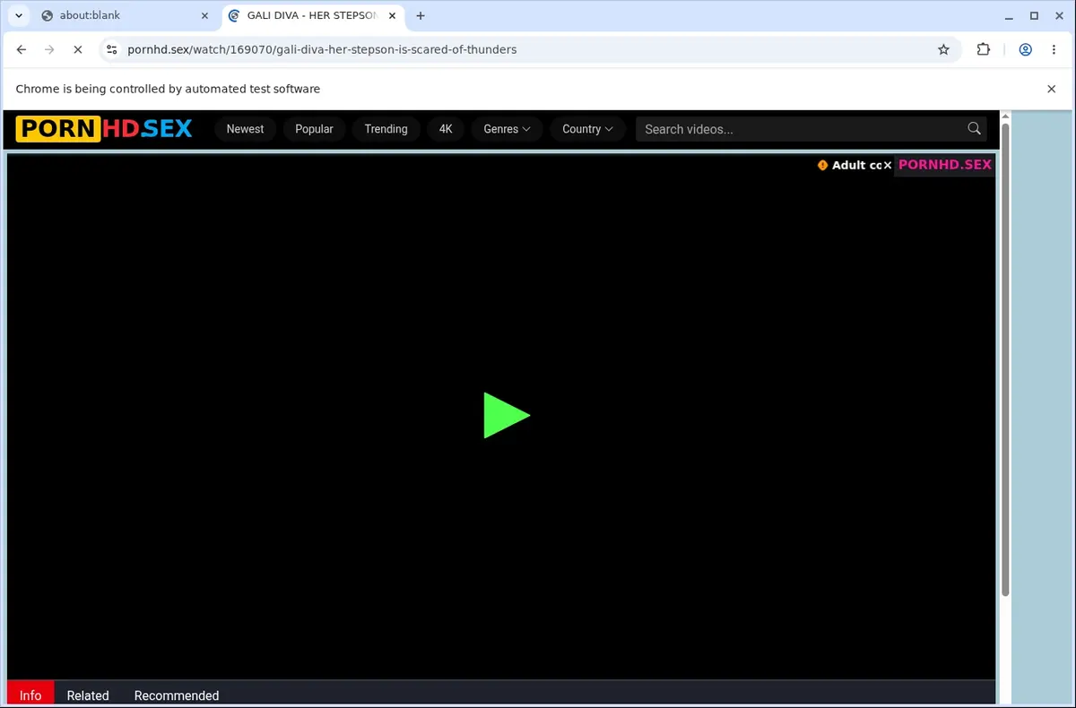This screenshot has height=708, width=1076.
Task: Click the address bar URL
Action: point(323,50)
